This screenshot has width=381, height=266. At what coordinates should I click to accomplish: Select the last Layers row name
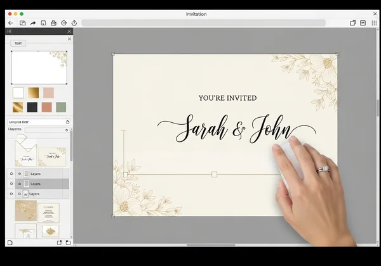coord(34,194)
